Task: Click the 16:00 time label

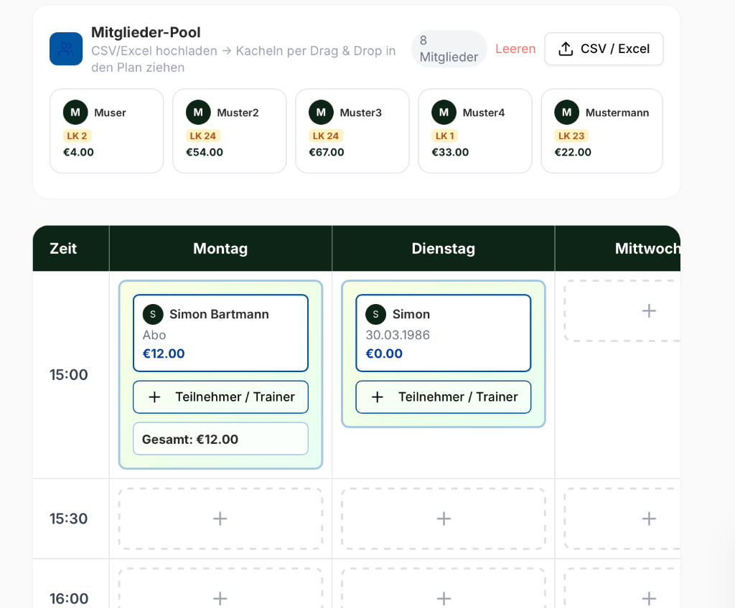Action: click(69, 598)
